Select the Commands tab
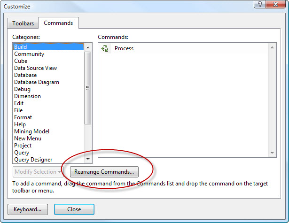This screenshot has width=289, height=223. tap(58, 23)
